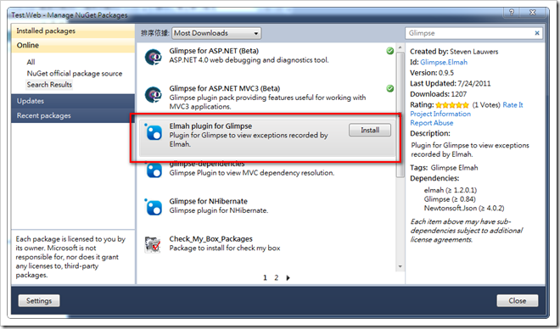This screenshot has height=329, width=560.
Task: Click the Report Abuse link
Action: point(431,123)
